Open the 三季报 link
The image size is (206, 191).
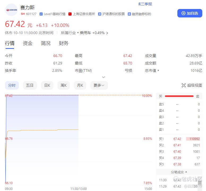pyautogui.click(x=145, y=4)
